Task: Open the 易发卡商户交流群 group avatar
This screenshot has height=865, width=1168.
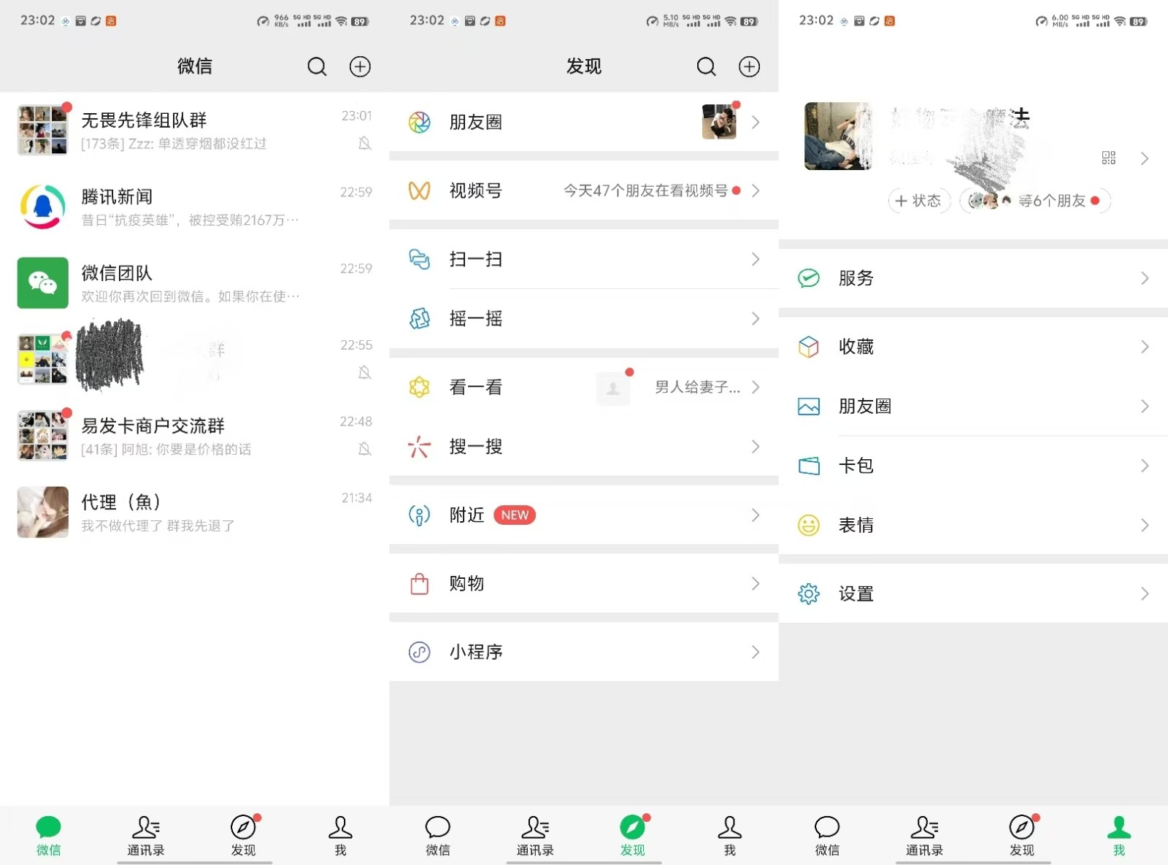Action: tap(42, 436)
